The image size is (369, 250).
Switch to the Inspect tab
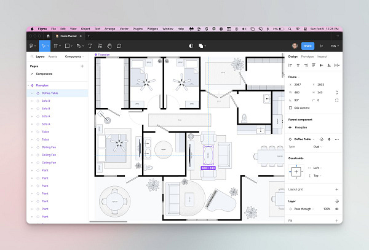[x=322, y=57]
